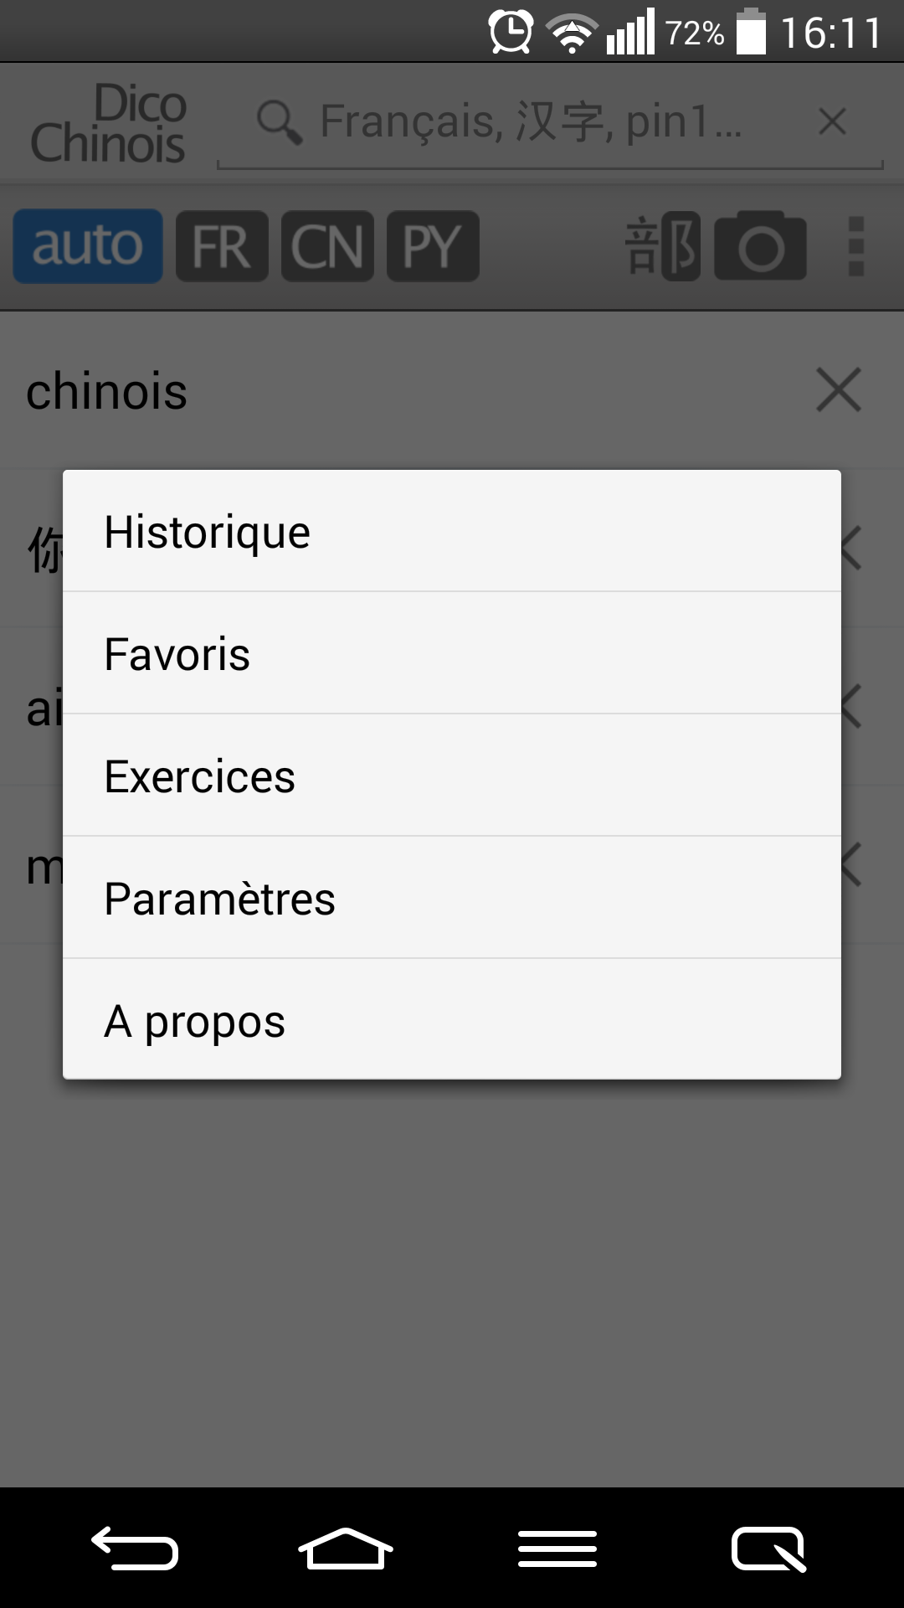Open Paramètres from the menu
The width and height of the screenshot is (904, 1608).
click(x=452, y=898)
